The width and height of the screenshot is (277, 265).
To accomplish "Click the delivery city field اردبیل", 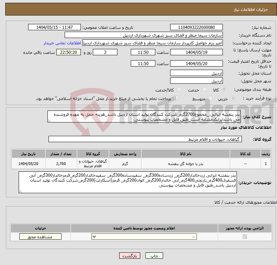I will tap(197, 81).
